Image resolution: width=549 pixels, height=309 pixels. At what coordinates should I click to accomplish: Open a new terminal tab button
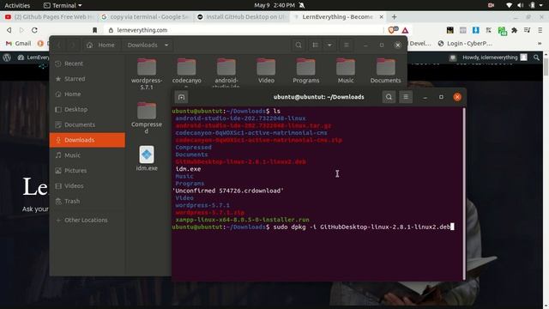[181, 97]
